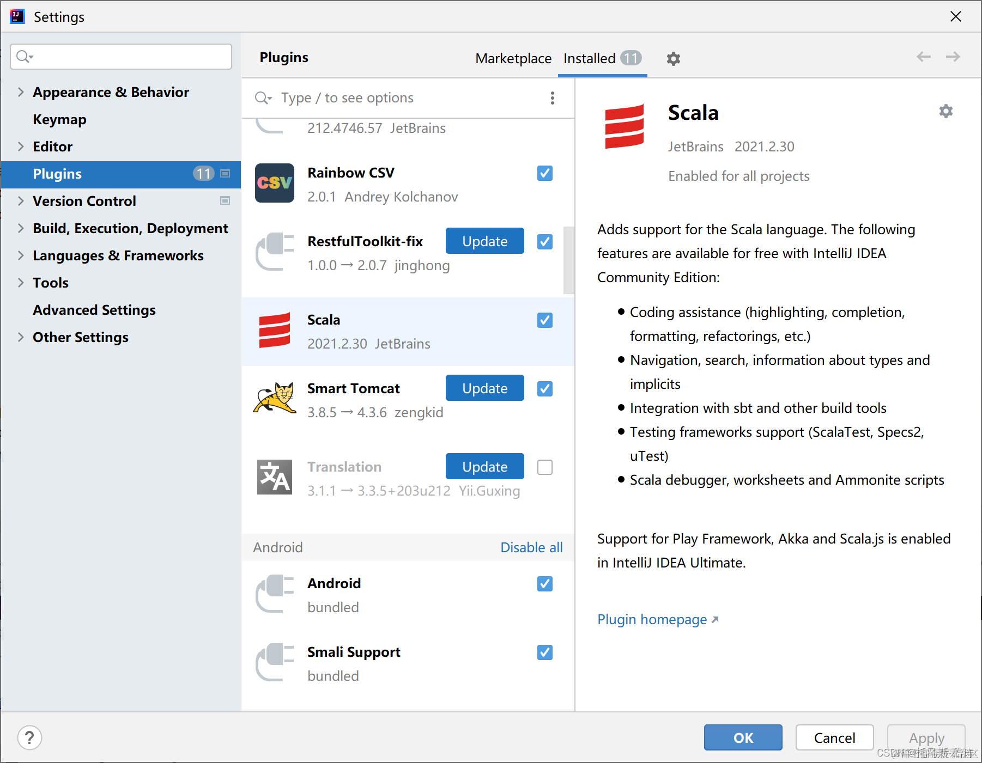Screen dimensions: 982x763
Task: Click the Android group header label
Action: click(278, 547)
